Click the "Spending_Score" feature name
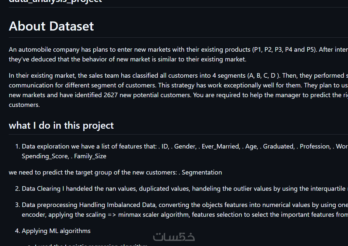The height and width of the screenshot is (246, 348). click(45, 156)
